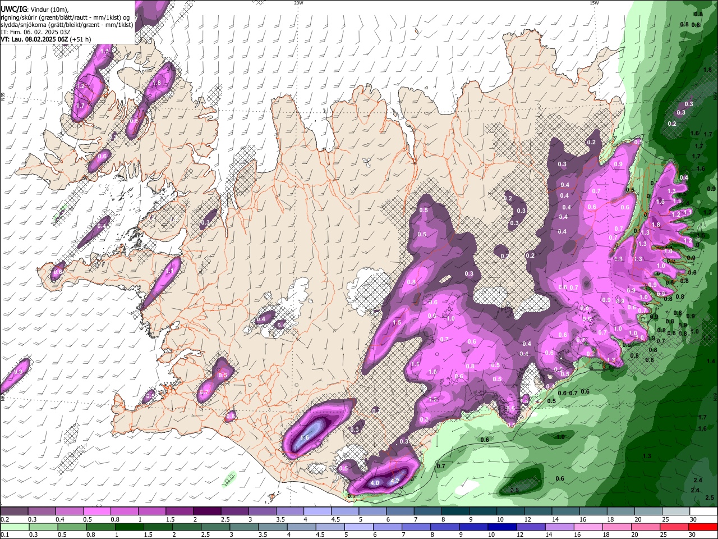
Task: Pick top-row legend swatch between 2 and 2.5
Action: pos(207,511)
